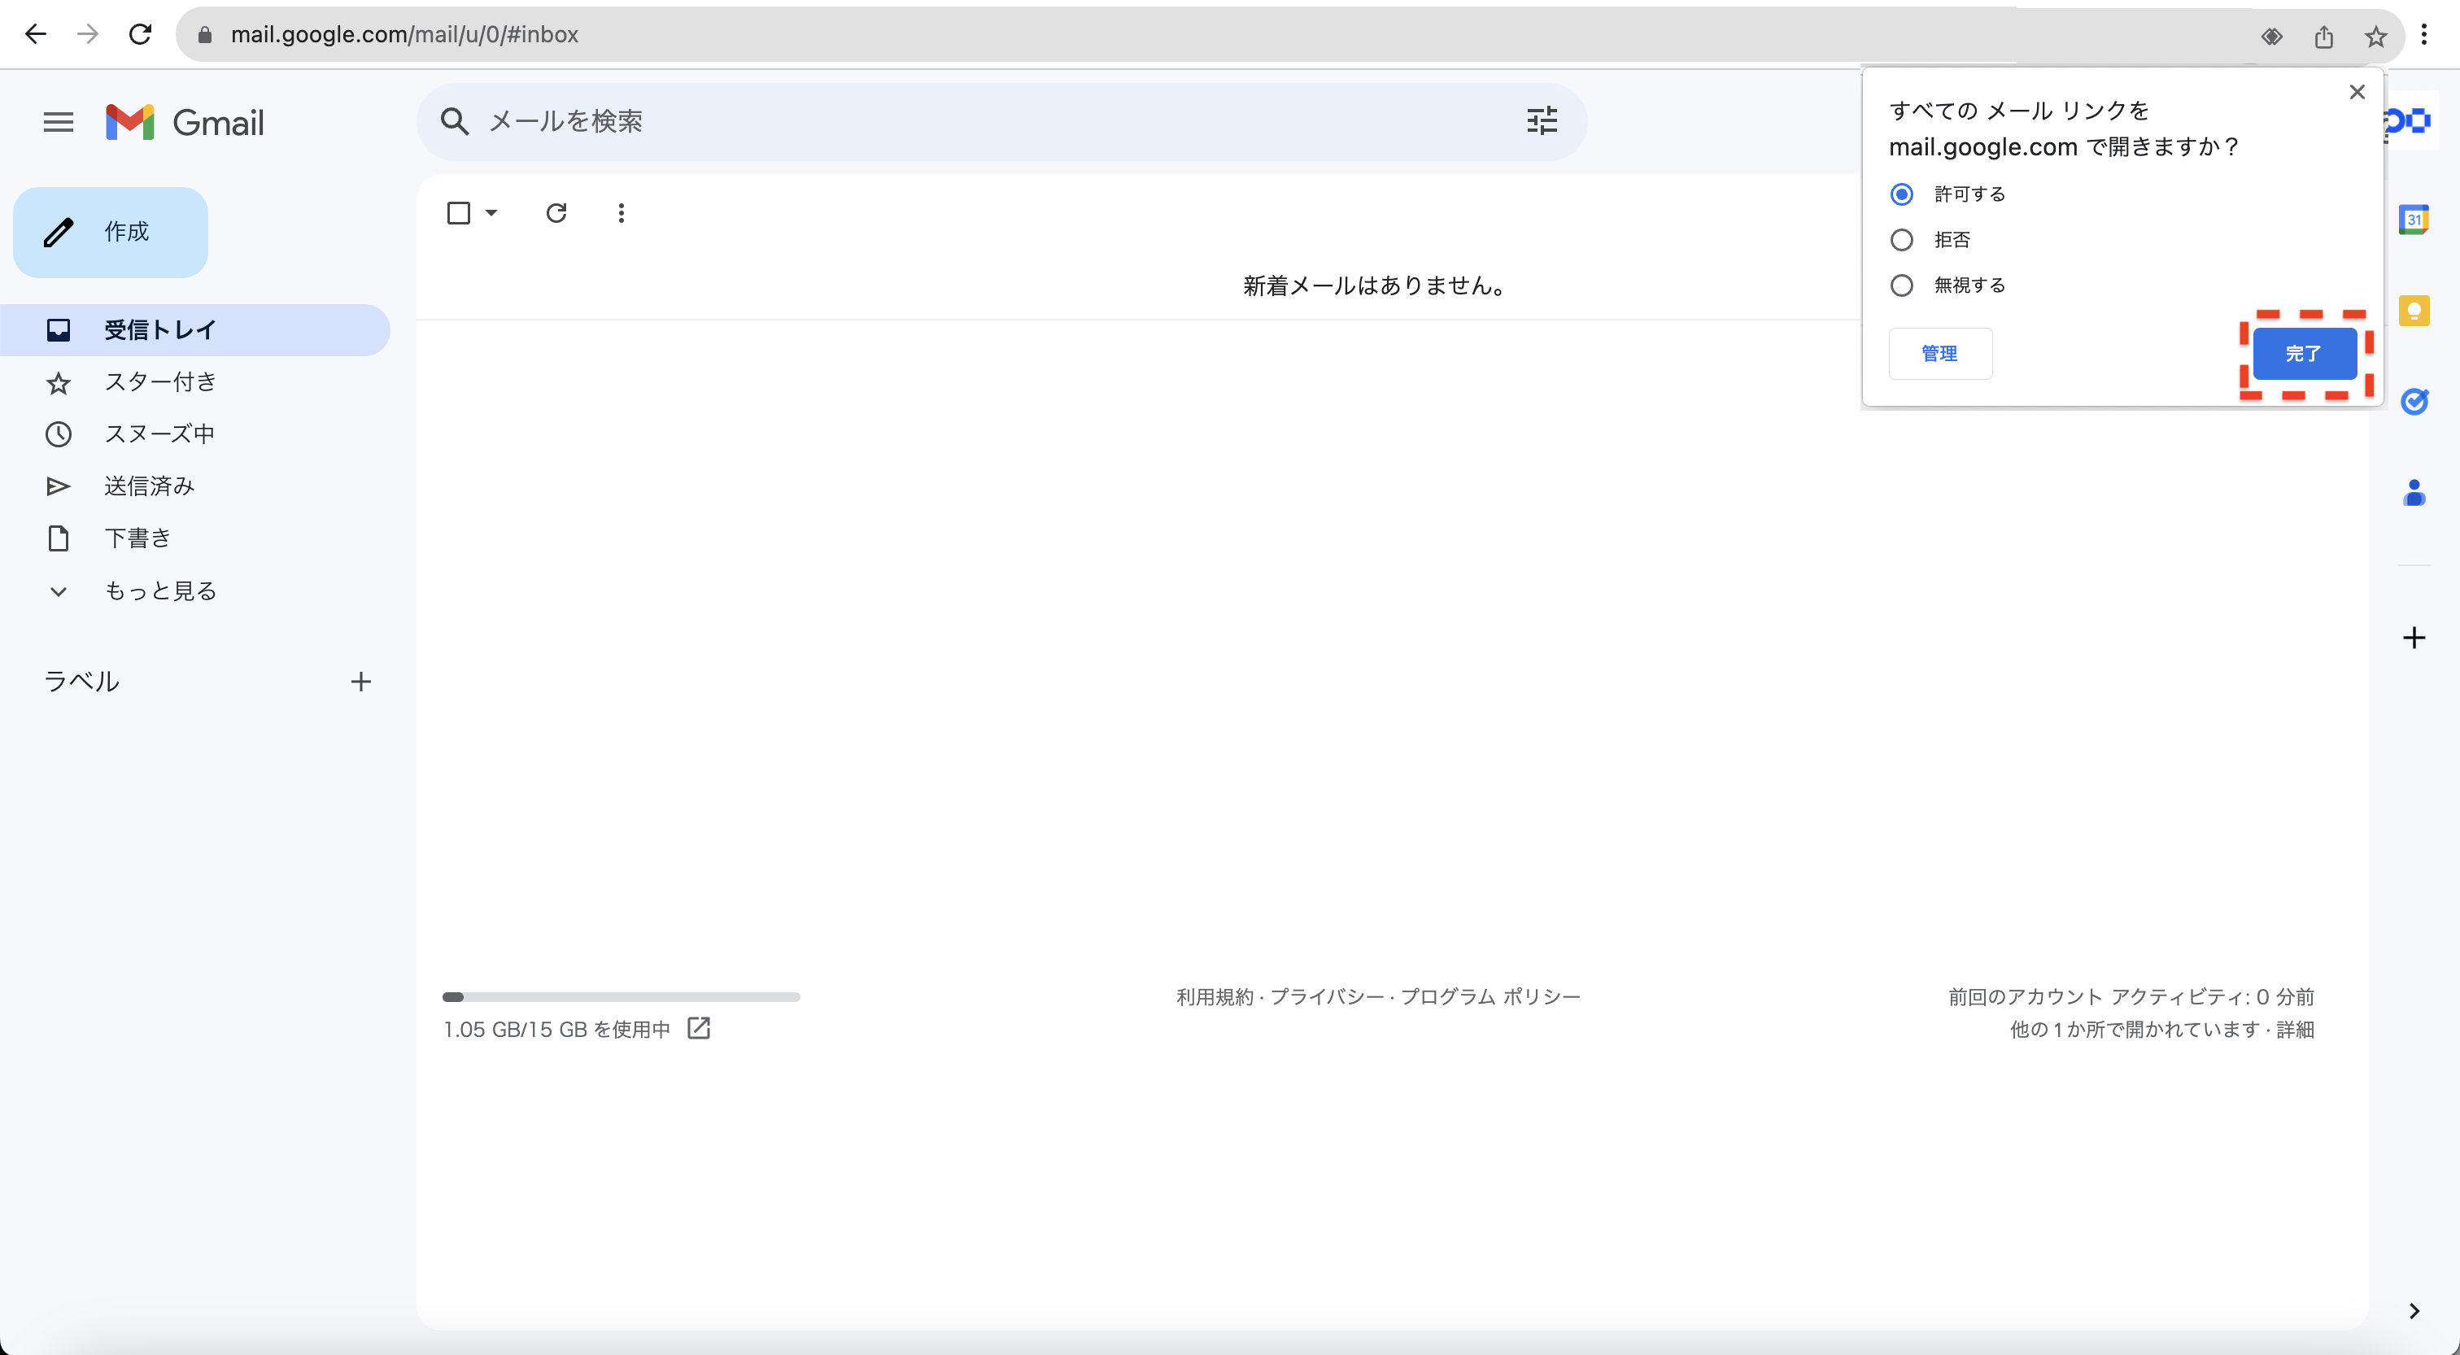The image size is (2460, 1355).
Task: Open the 送信済み folder
Action: tap(149, 486)
